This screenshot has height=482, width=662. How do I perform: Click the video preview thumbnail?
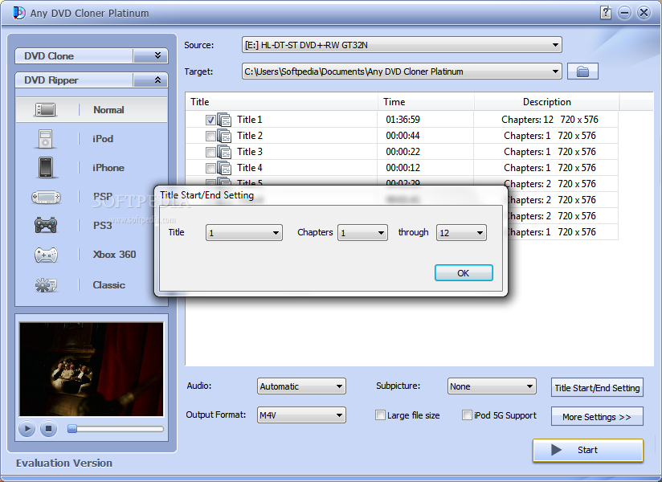(x=92, y=370)
